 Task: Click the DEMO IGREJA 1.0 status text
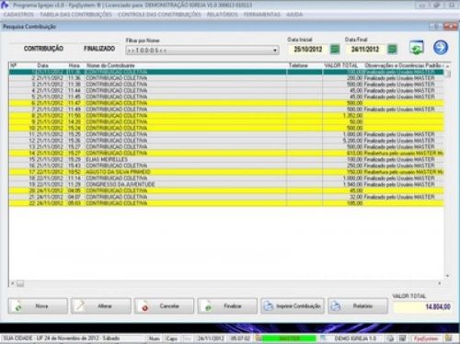pos(355,338)
